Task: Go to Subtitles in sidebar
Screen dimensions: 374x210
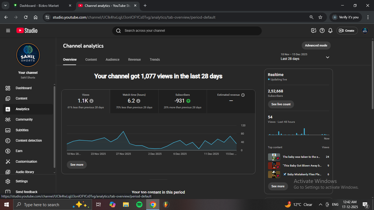Action: (x=22, y=130)
